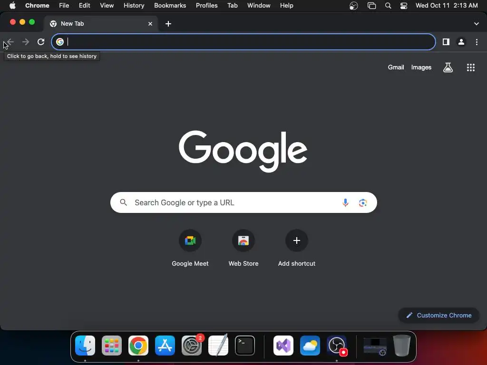Screen dimensions: 487x365
Task: Click the back navigation arrow
Action: pyautogui.click(x=10, y=42)
